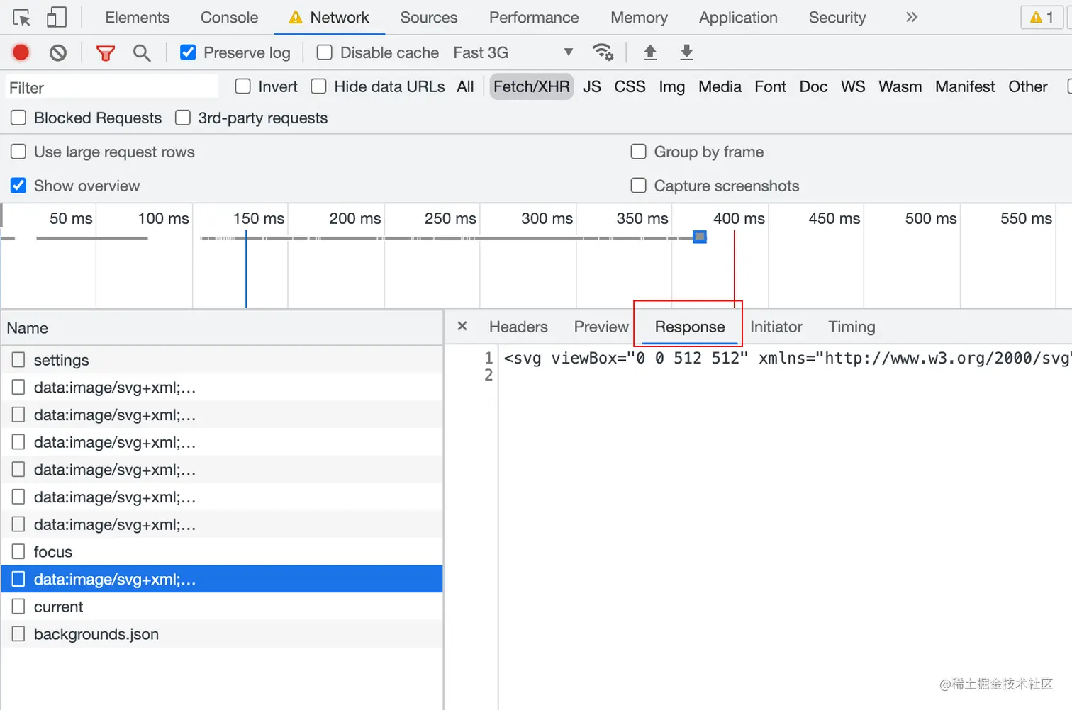Select the highlighted data:image/svg+xml request
1072x710 pixels.
pos(222,579)
